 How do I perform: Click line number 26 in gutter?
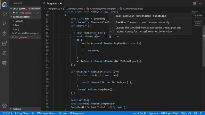47,72
